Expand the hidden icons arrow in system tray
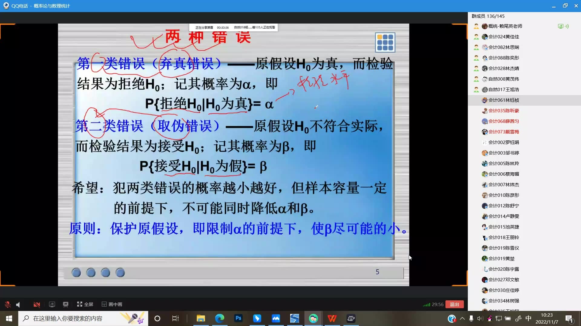The height and width of the screenshot is (326, 581). coord(462,318)
